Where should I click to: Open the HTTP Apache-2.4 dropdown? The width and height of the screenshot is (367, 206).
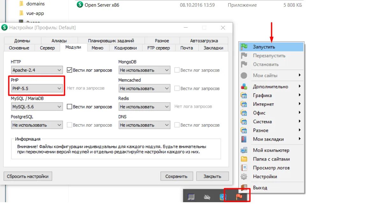point(37,70)
